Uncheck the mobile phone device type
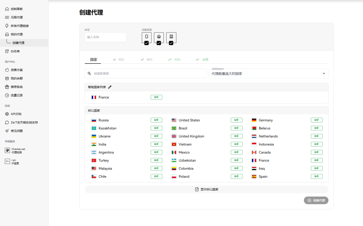Screen dimensions: 363x226 click(x=146, y=43)
